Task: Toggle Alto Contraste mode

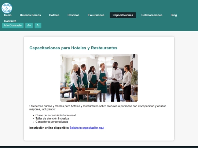Action: point(13,26)
